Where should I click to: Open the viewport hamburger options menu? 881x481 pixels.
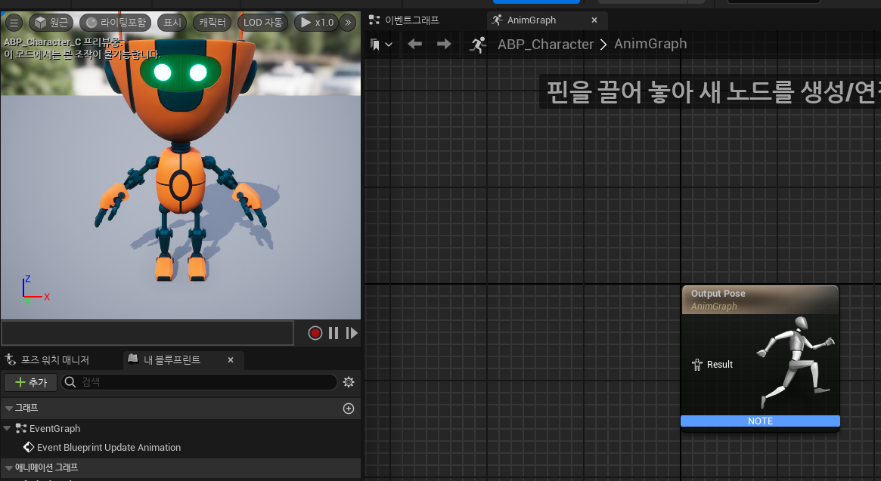point(14,23)
